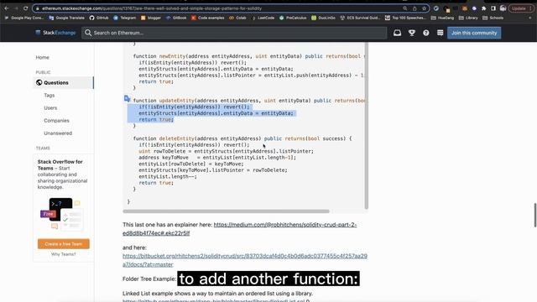The width and height of the screenshot is (537, 302).
Task: Open the Google Translate bookmark
Action: 67,18
